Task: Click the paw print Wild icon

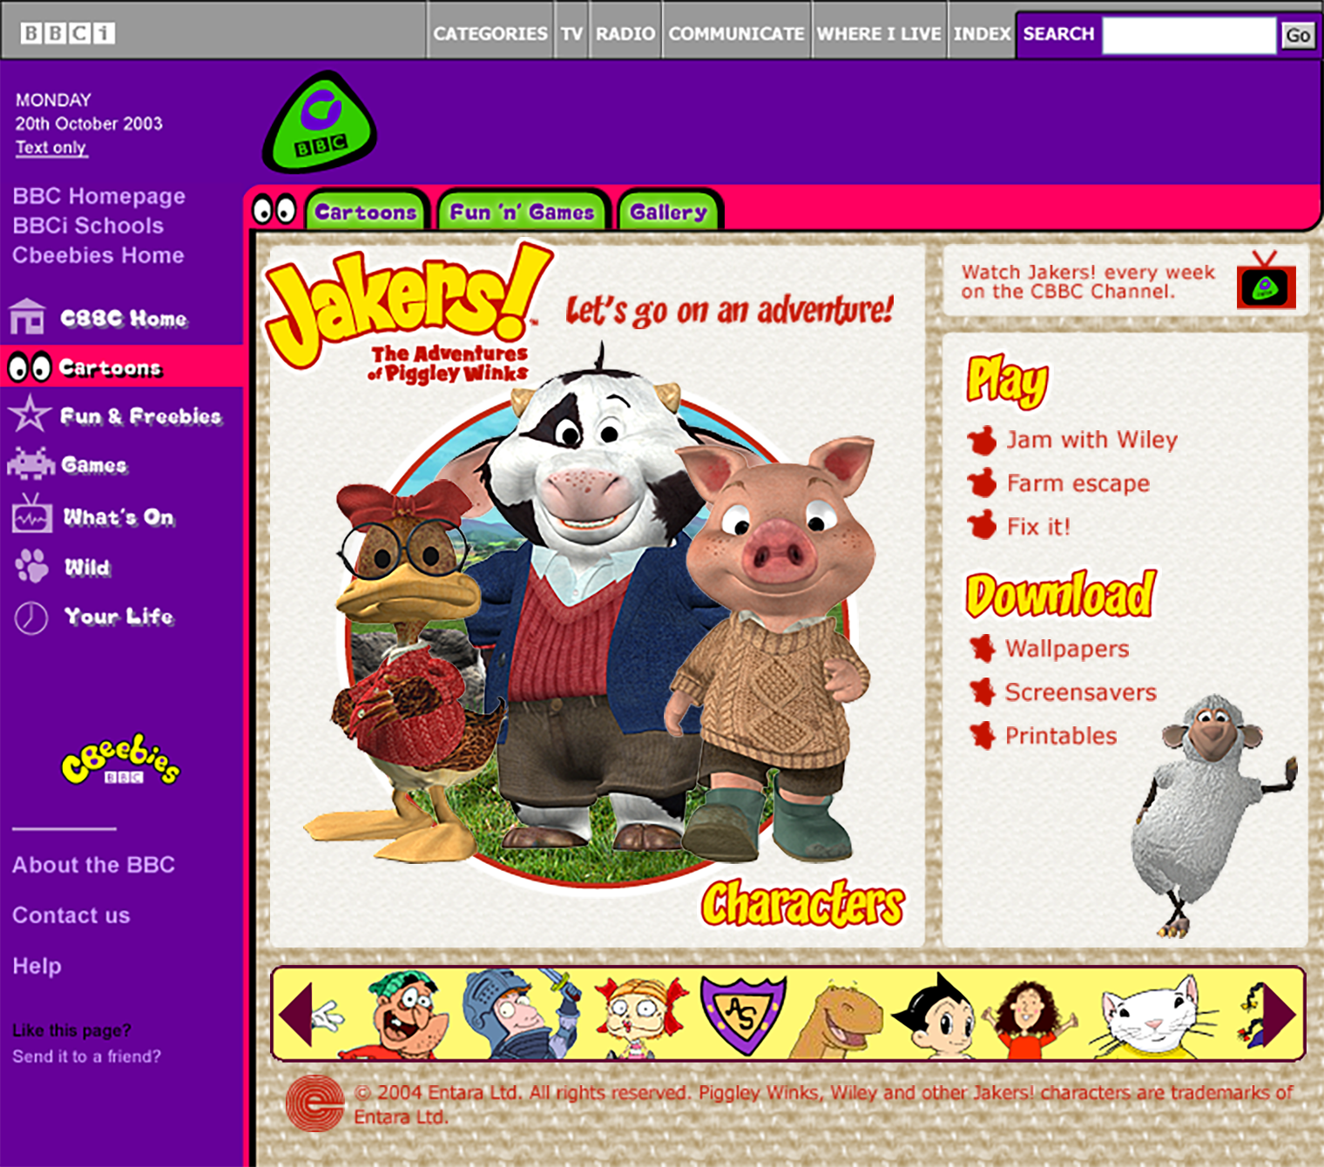Action: pos(32,566)
